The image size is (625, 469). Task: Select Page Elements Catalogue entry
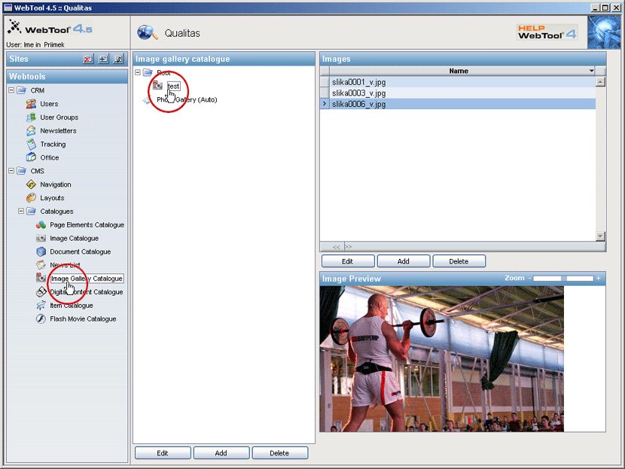coord(87,225)
